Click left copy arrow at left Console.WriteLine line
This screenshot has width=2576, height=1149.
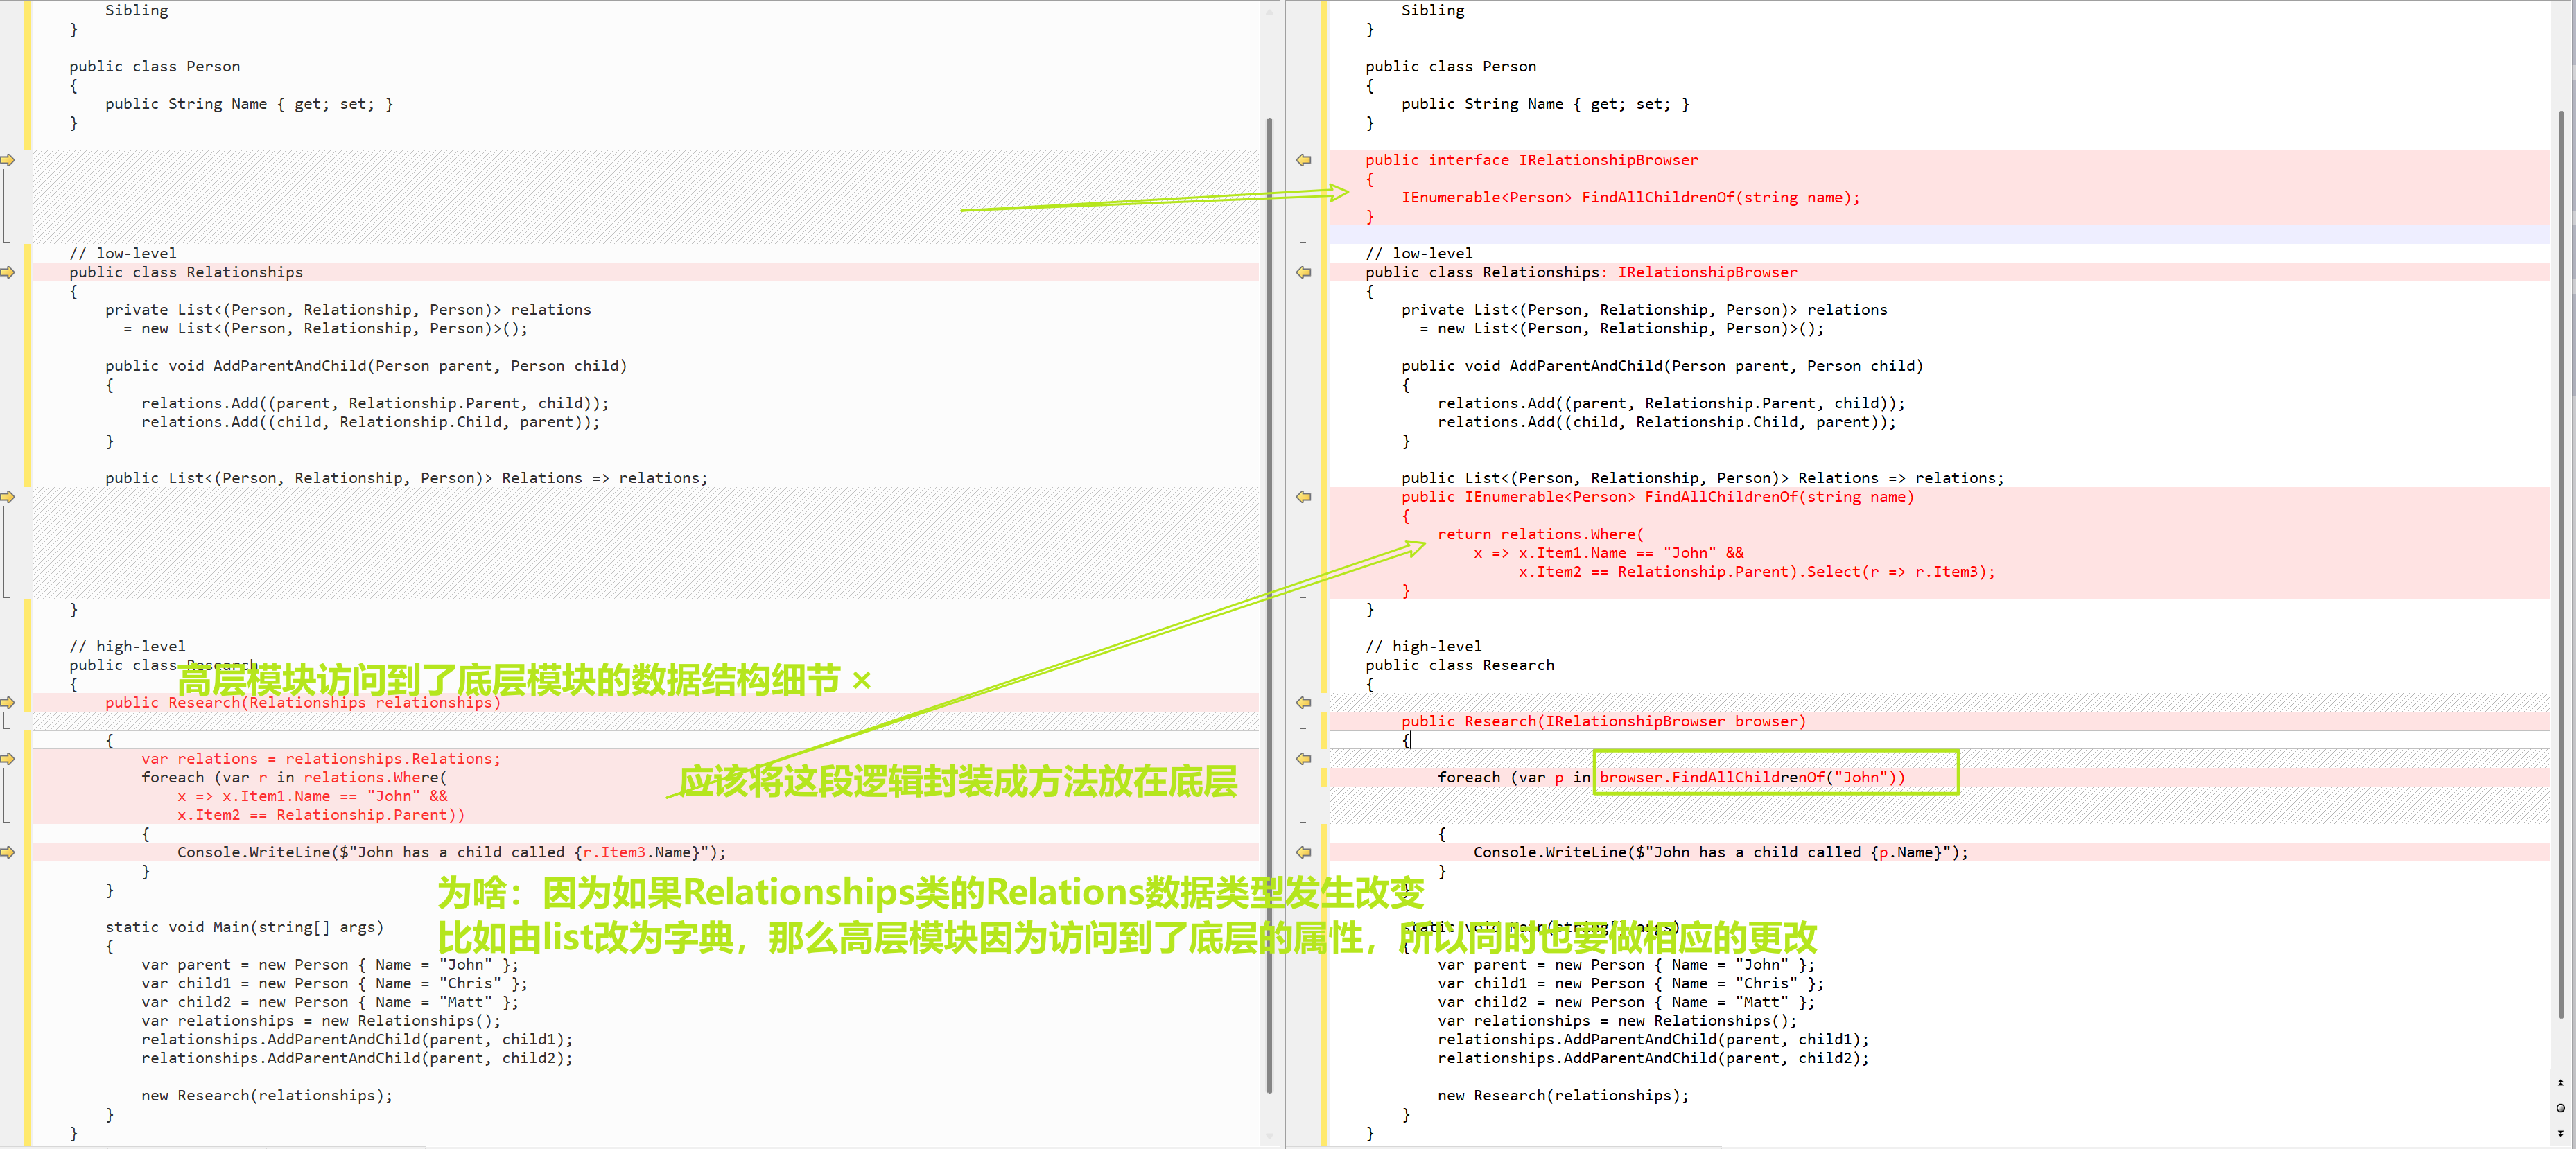point(8,852)
